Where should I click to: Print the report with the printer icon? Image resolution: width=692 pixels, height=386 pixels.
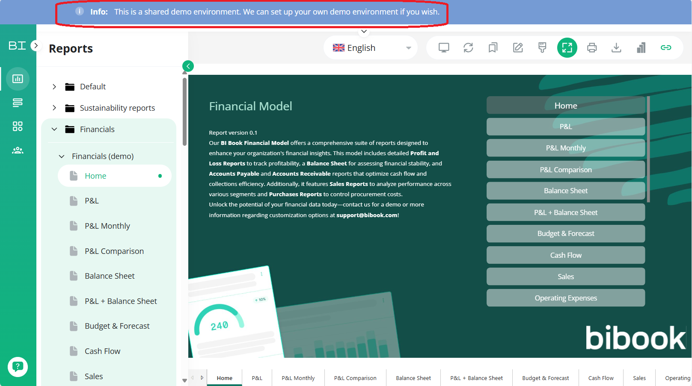point(592,47)
